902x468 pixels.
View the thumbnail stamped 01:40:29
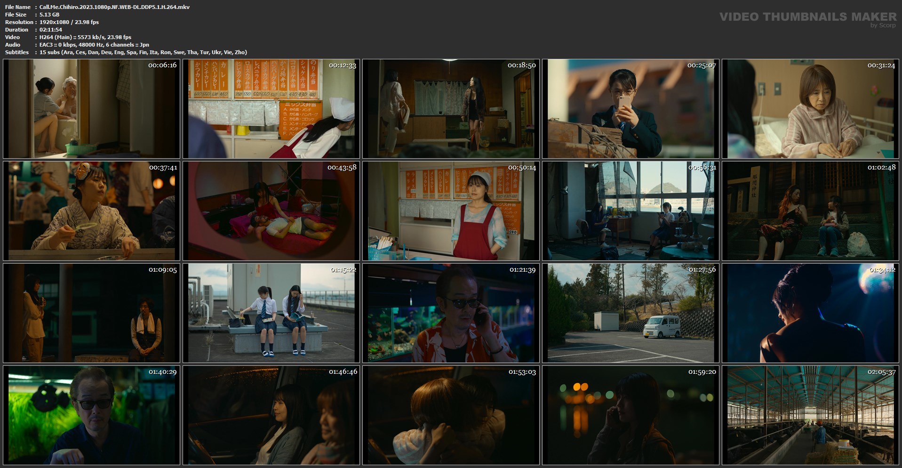(x=91, y=415)
